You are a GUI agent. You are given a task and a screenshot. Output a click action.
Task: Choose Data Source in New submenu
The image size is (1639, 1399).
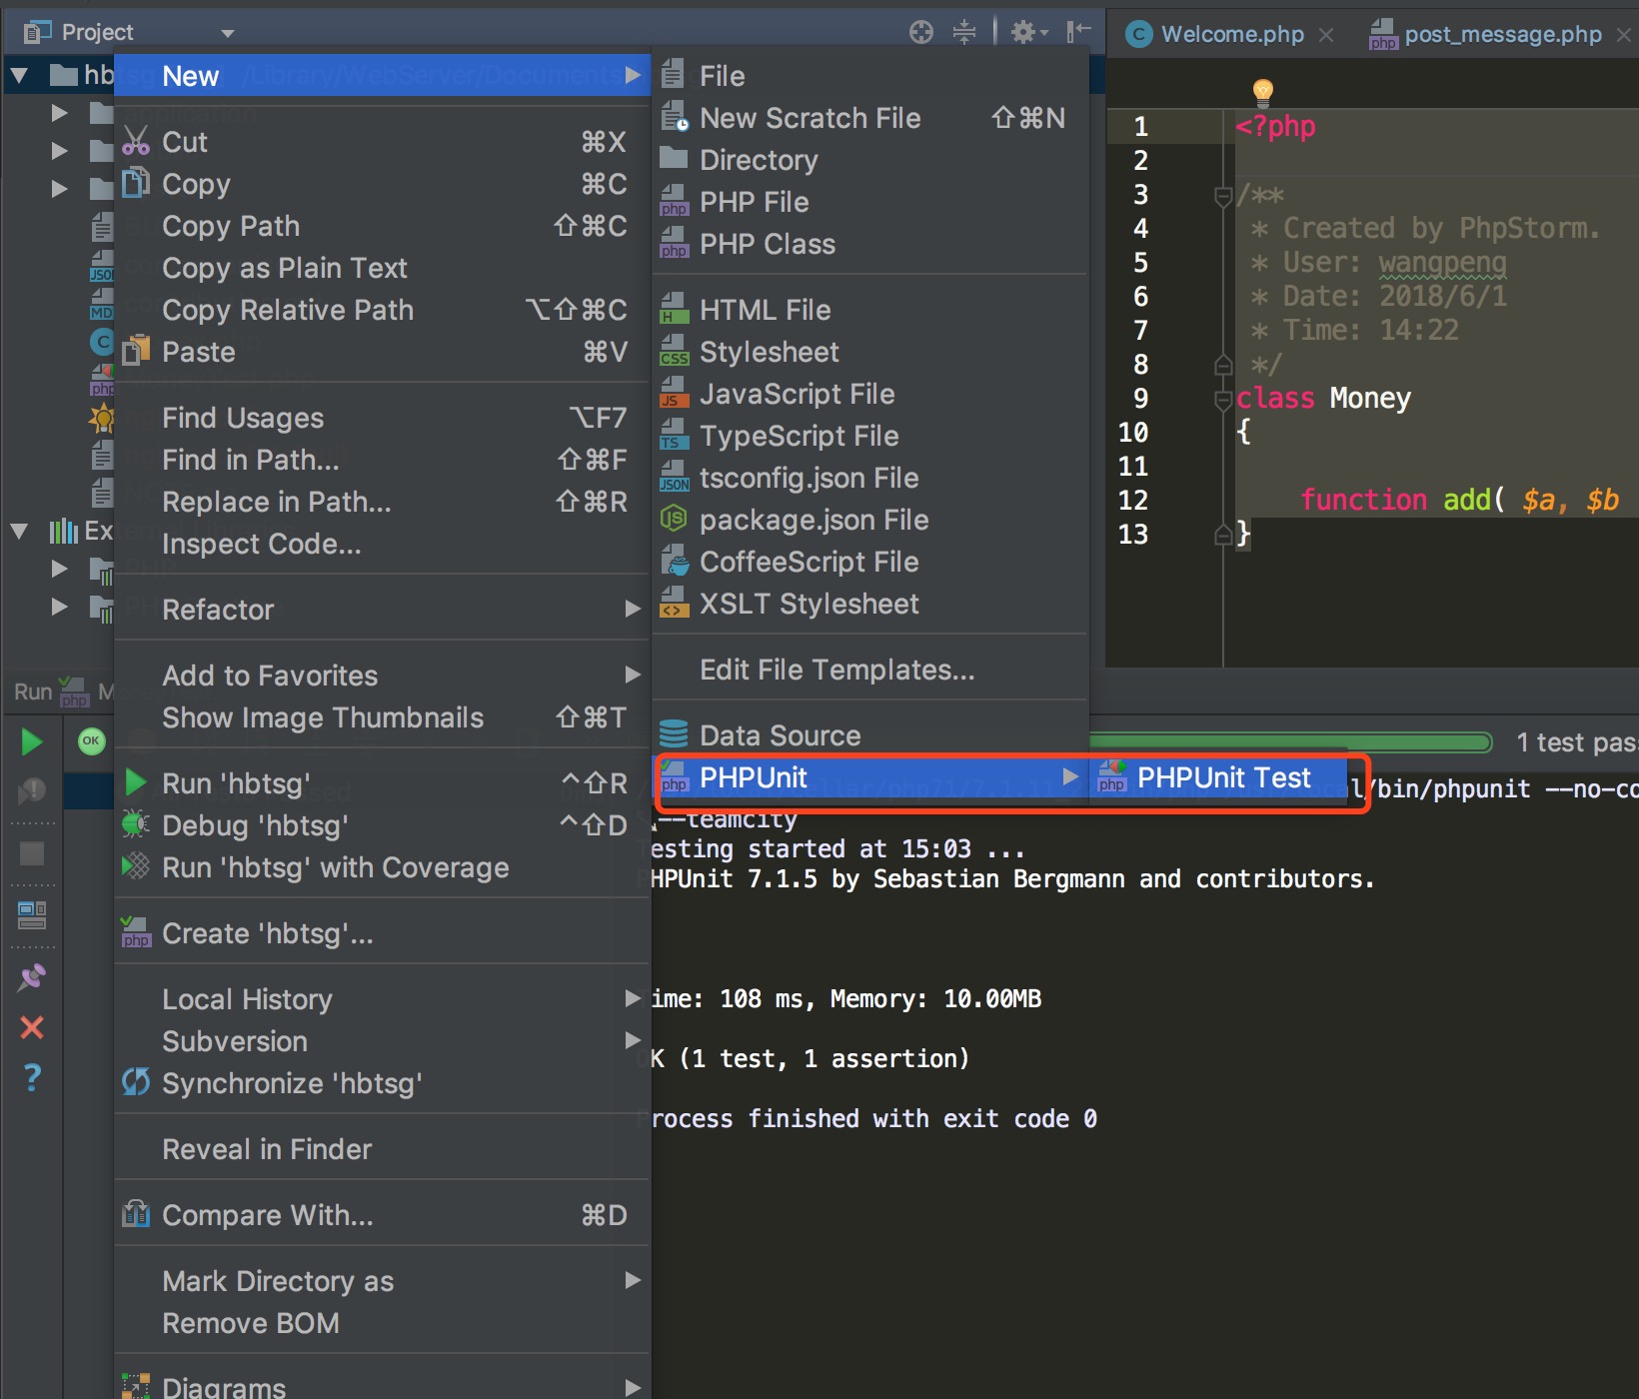tap(869, 735)
